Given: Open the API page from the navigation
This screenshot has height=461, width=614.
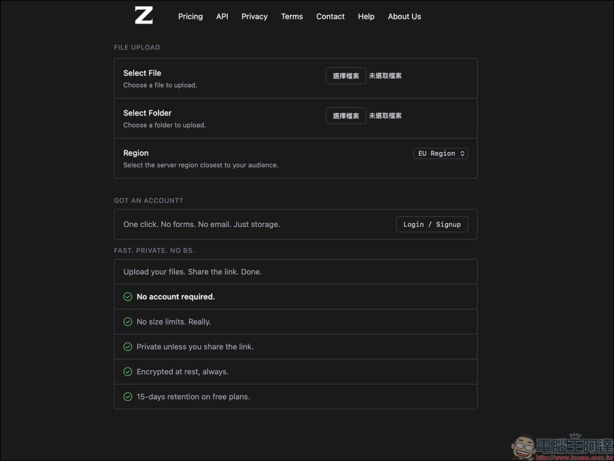Looking at the screenshot, I should [222, 17].
